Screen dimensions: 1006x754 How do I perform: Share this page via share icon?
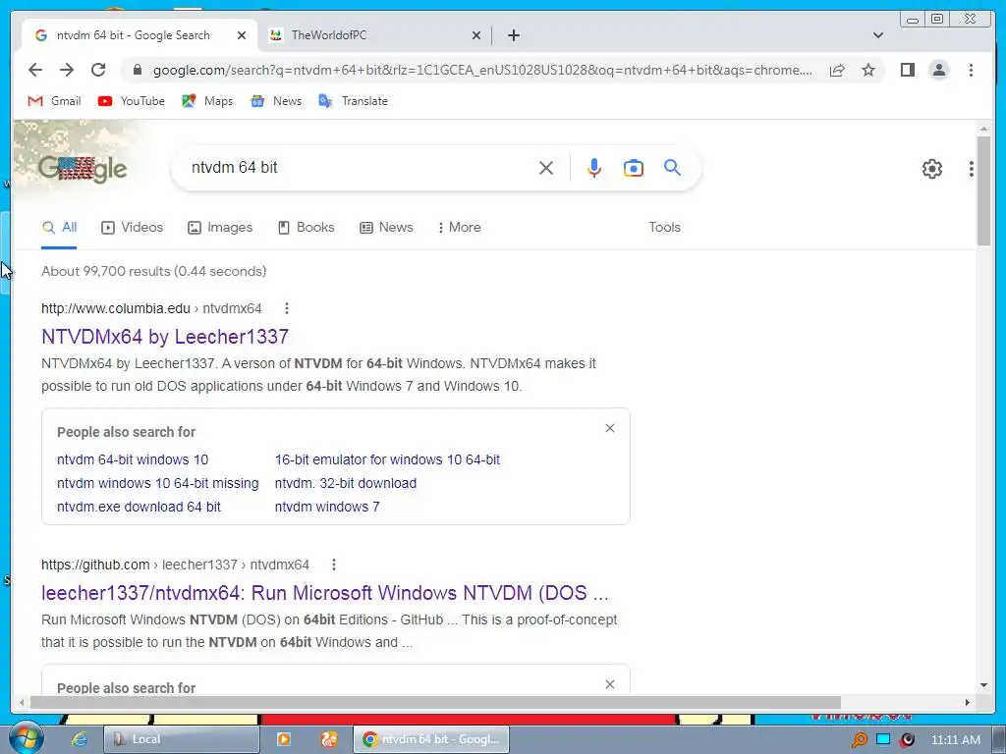[837, 70]
